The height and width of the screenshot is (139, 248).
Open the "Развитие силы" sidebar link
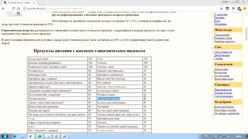pos(223,38)
